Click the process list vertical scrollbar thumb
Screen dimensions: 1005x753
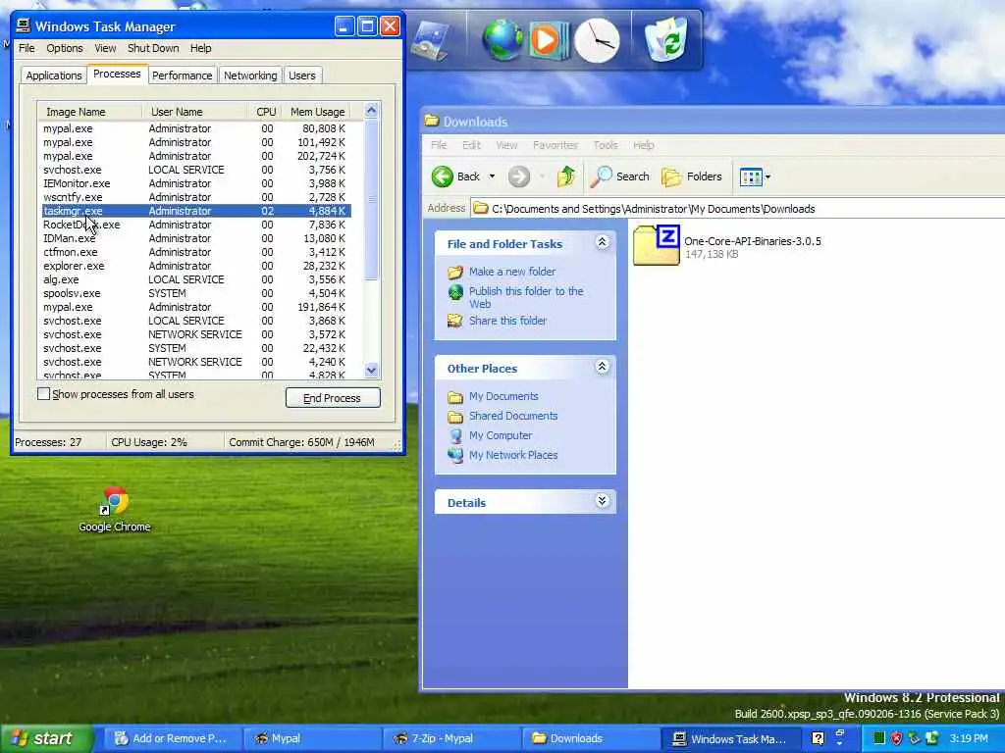(372, 199)
